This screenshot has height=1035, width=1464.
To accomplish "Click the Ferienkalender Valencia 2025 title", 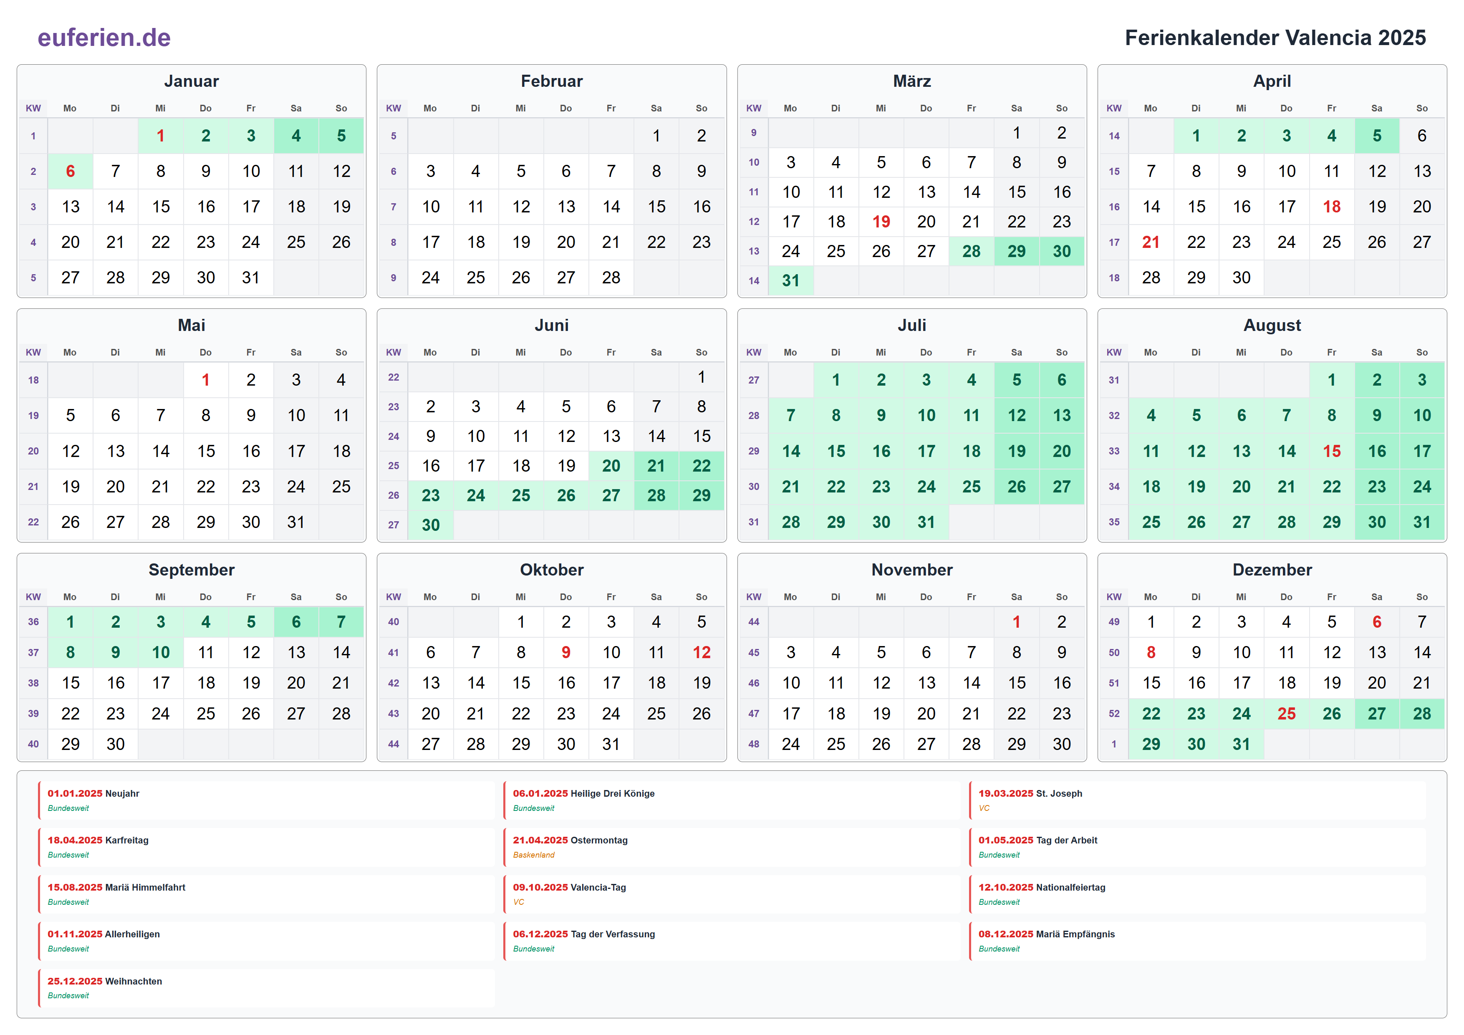I will coord(1275,38).
